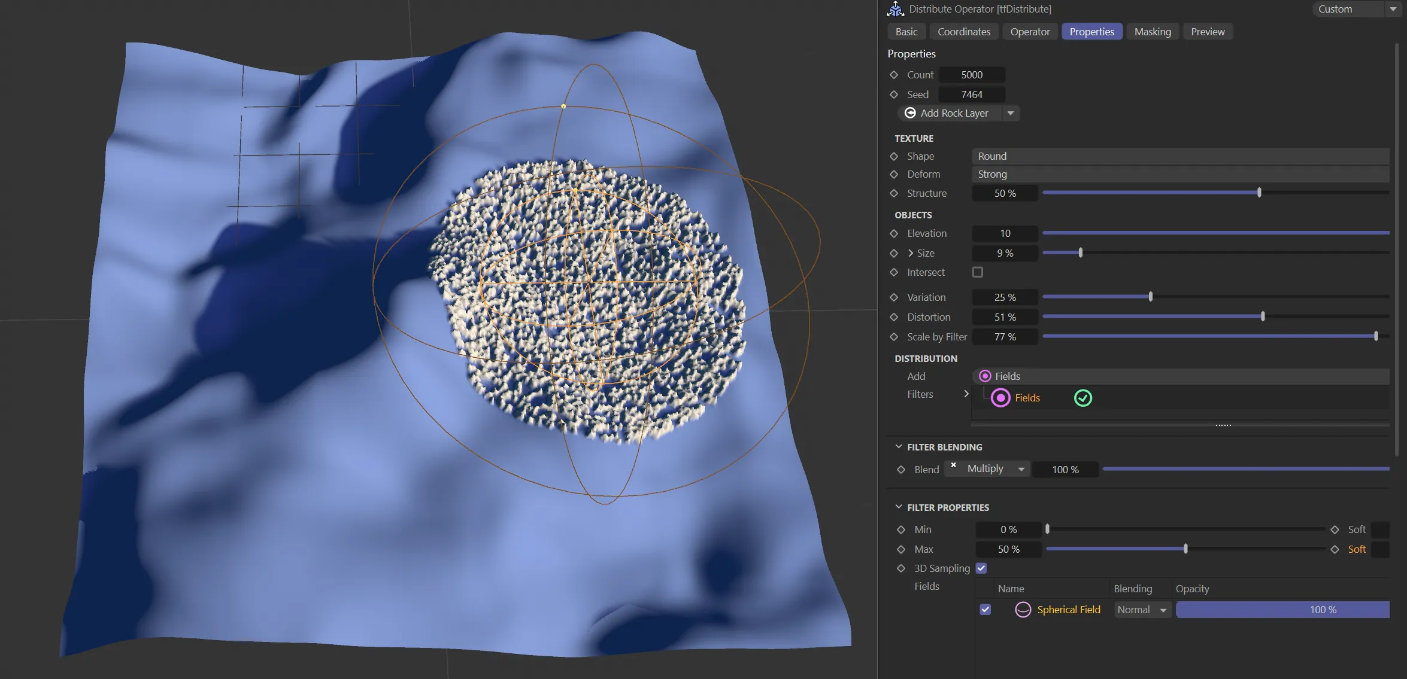Uncheck the Spherical Field layer checkbox

tap(985, 610)
